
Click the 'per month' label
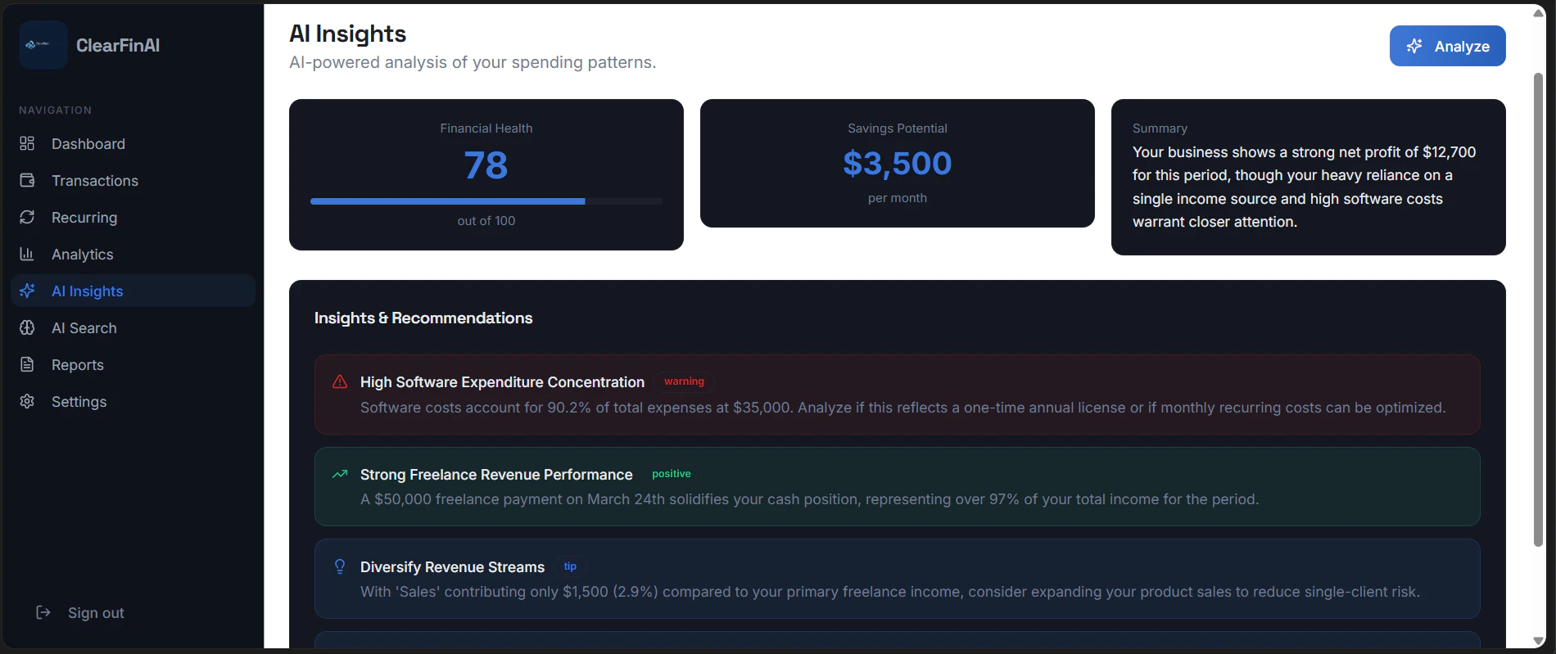pos(898,198)
